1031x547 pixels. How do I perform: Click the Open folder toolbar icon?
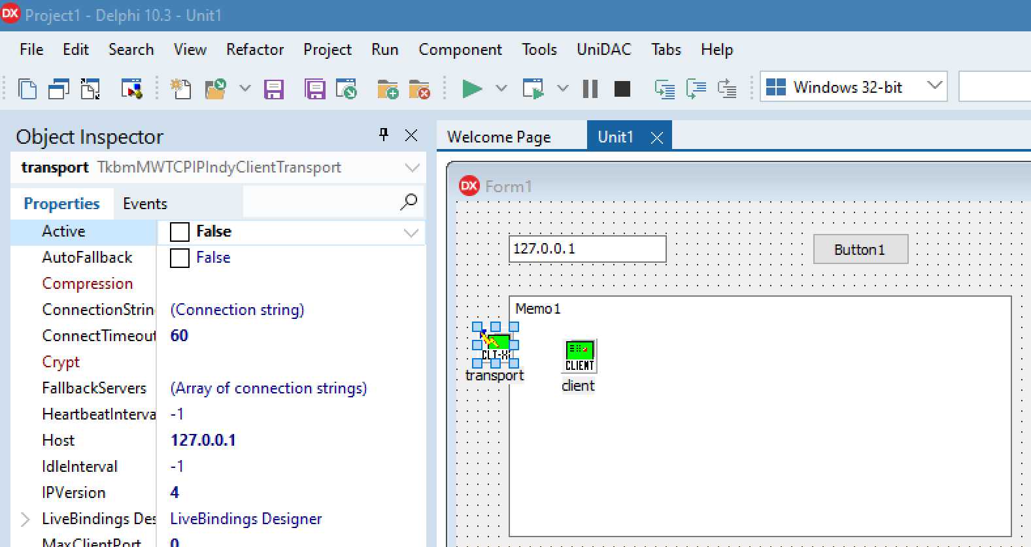coord(215,88)
